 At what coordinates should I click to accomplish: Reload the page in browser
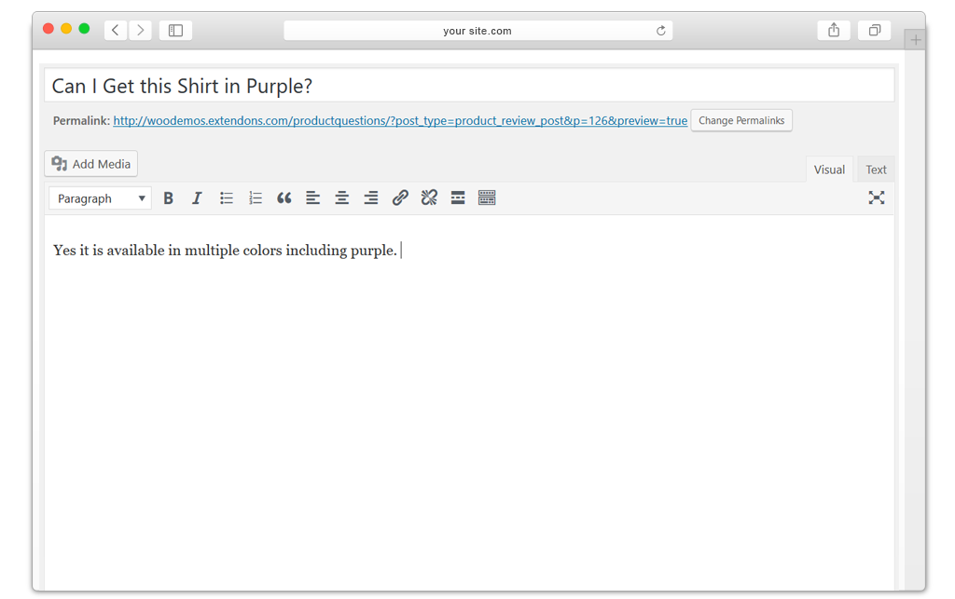pyautogui.click(x=661, y=31)
